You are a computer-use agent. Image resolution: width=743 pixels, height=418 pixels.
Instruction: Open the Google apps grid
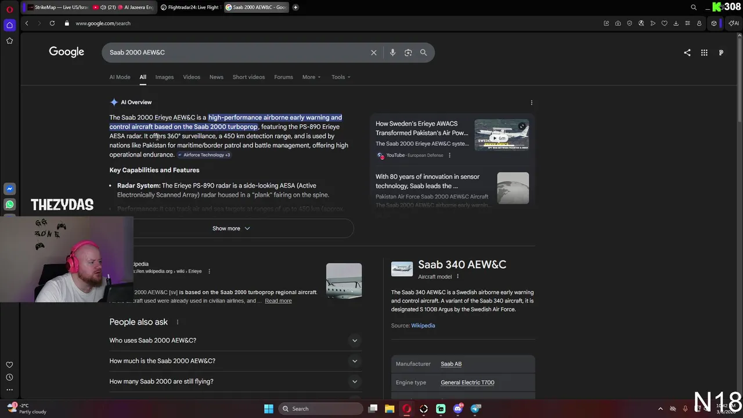pos(704,52)
